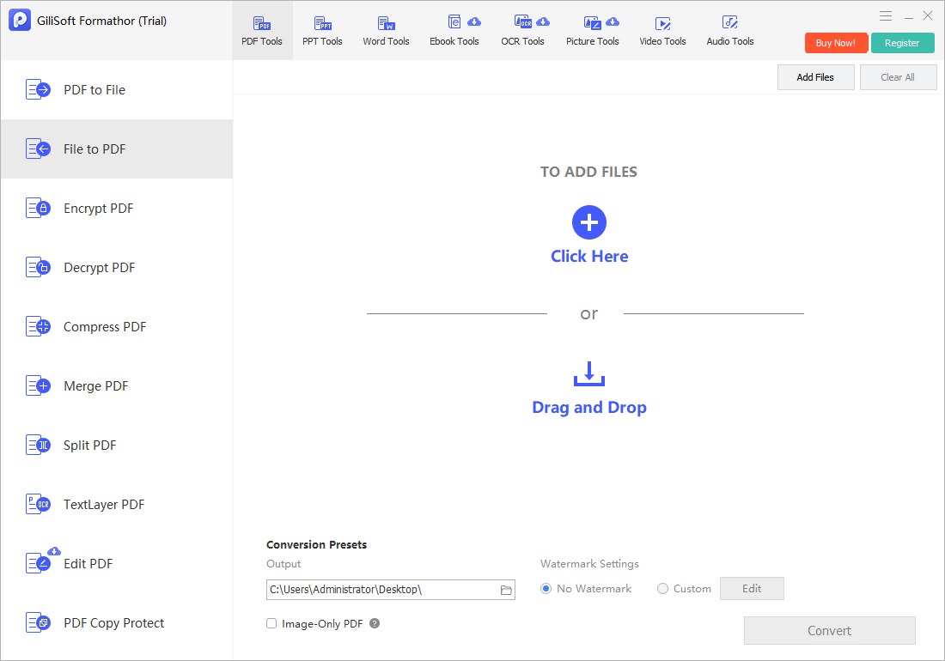This screenshot has width=945, height=661.
Task: Switch to the OCR Tools tab label
Action: 522,41
